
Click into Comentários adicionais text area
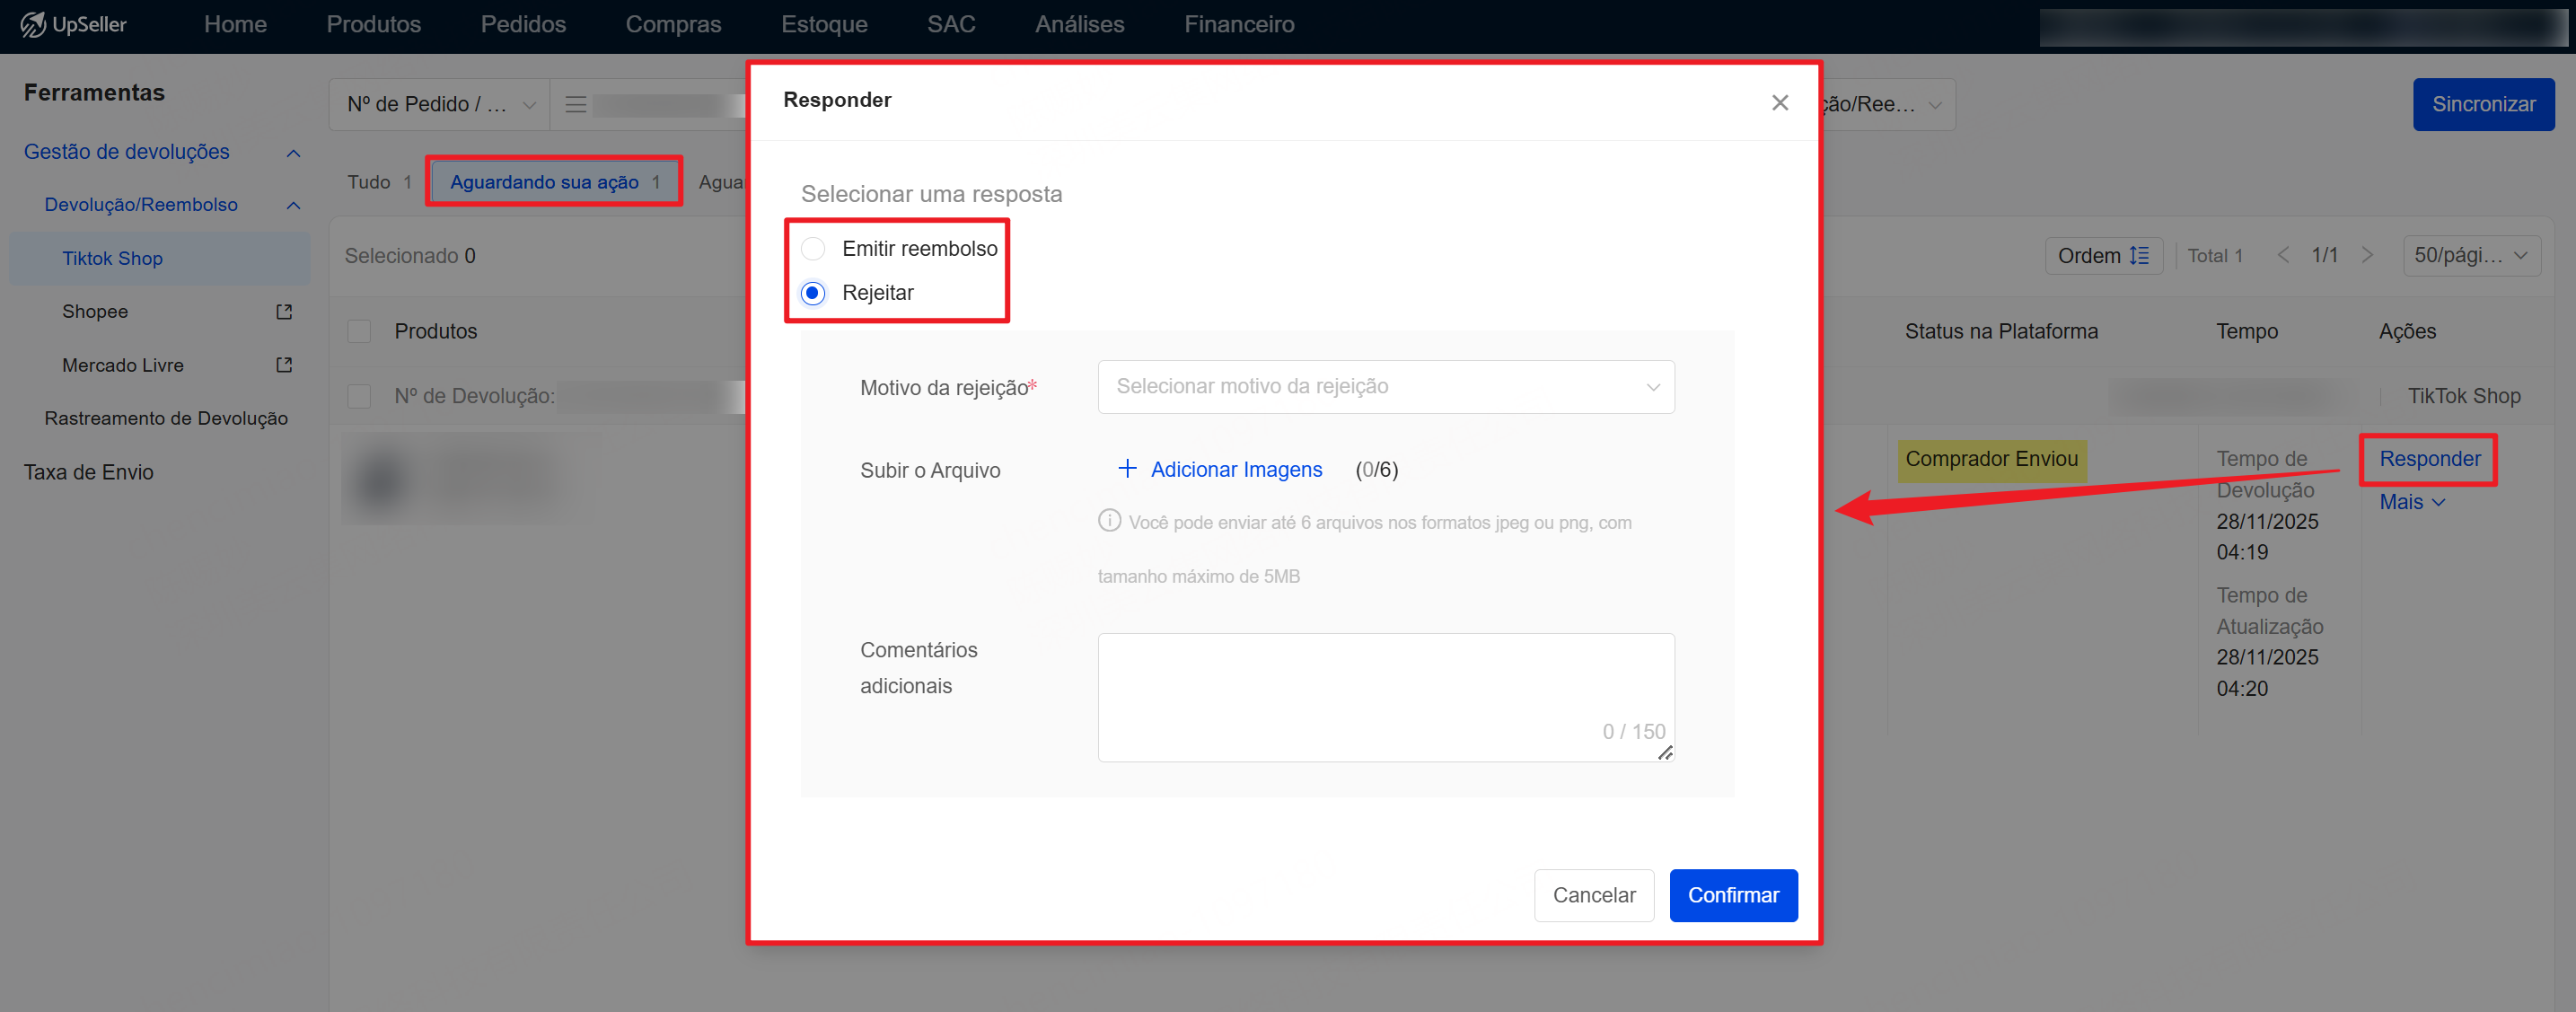coord(1385,690)
